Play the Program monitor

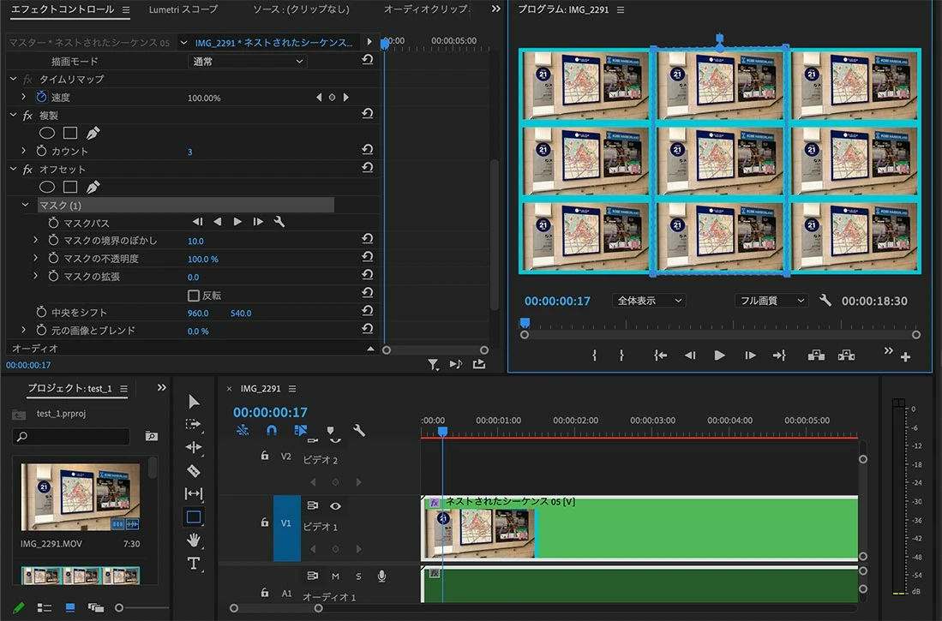click(719, 355)
